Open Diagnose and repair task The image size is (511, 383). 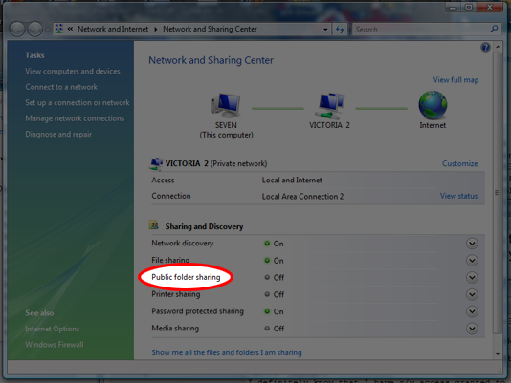pos(58,134)
